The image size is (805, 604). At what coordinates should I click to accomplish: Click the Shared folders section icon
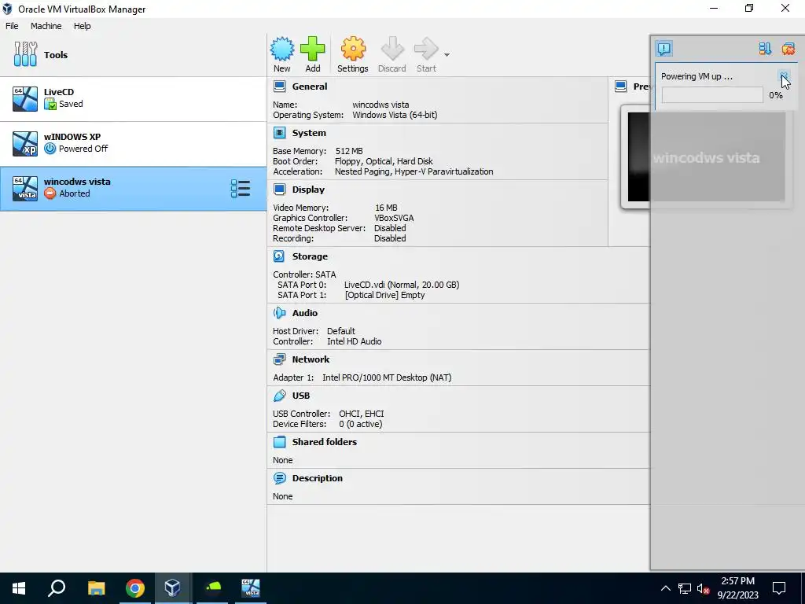pyautogui.click(x=279, y=442)
